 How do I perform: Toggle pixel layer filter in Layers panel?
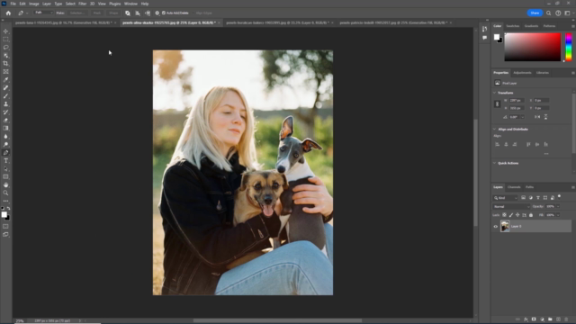point(524,198)
